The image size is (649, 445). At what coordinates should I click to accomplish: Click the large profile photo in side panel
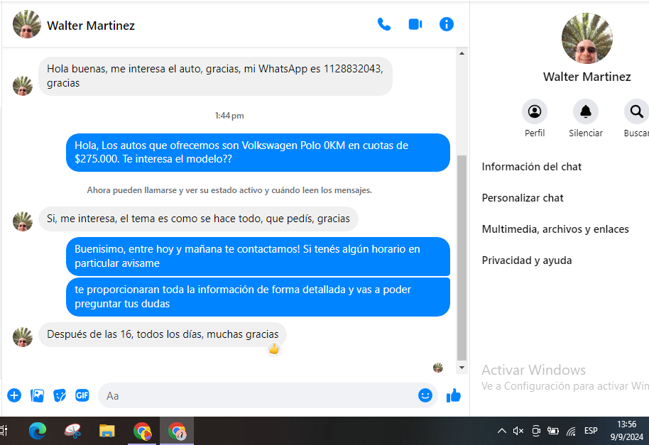[587, 38]
